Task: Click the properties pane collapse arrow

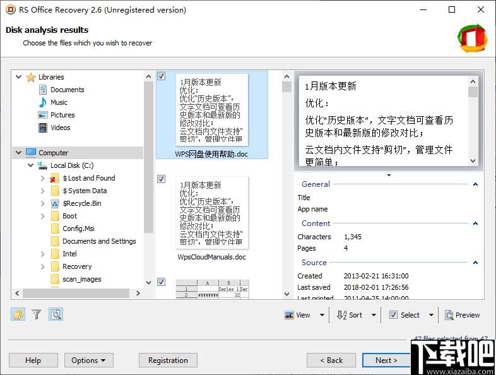Action: [x=389, y=175]
